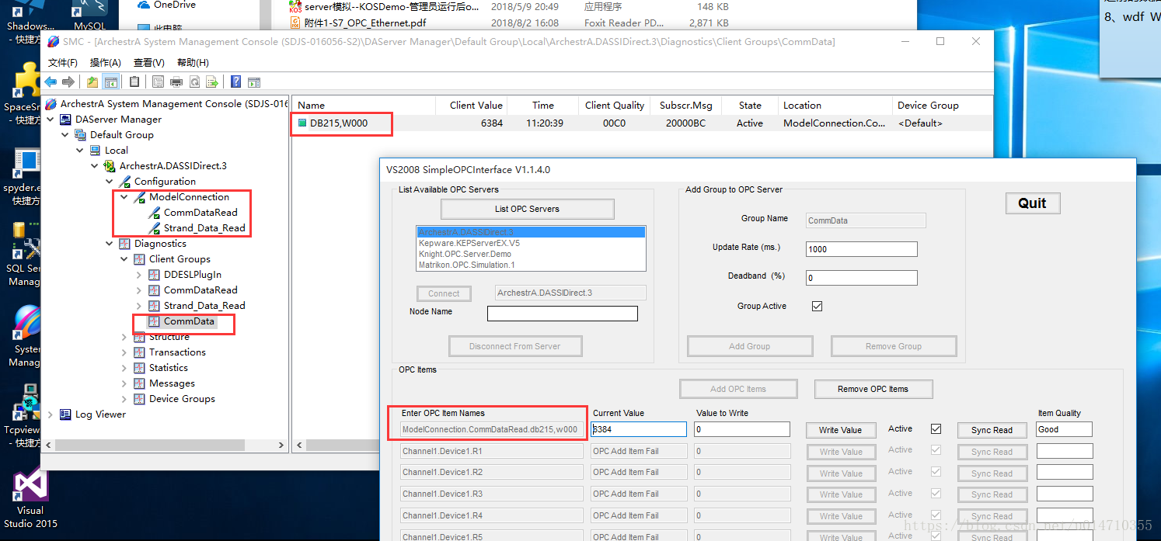This screenshot has width=1161, height=541.
Task: Collapse the Configuration tree node
Action: point(110,182)
